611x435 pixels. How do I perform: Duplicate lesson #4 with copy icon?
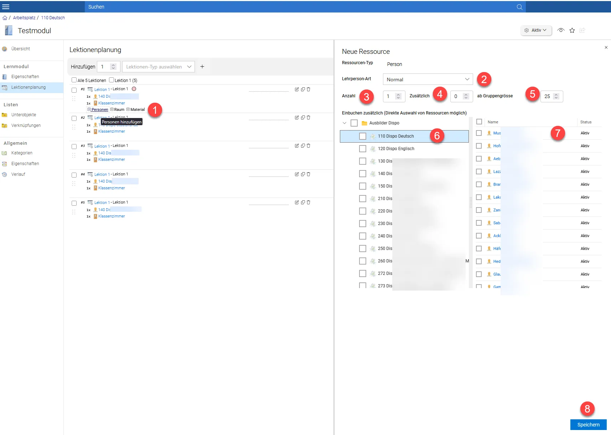tap(303, 174)
